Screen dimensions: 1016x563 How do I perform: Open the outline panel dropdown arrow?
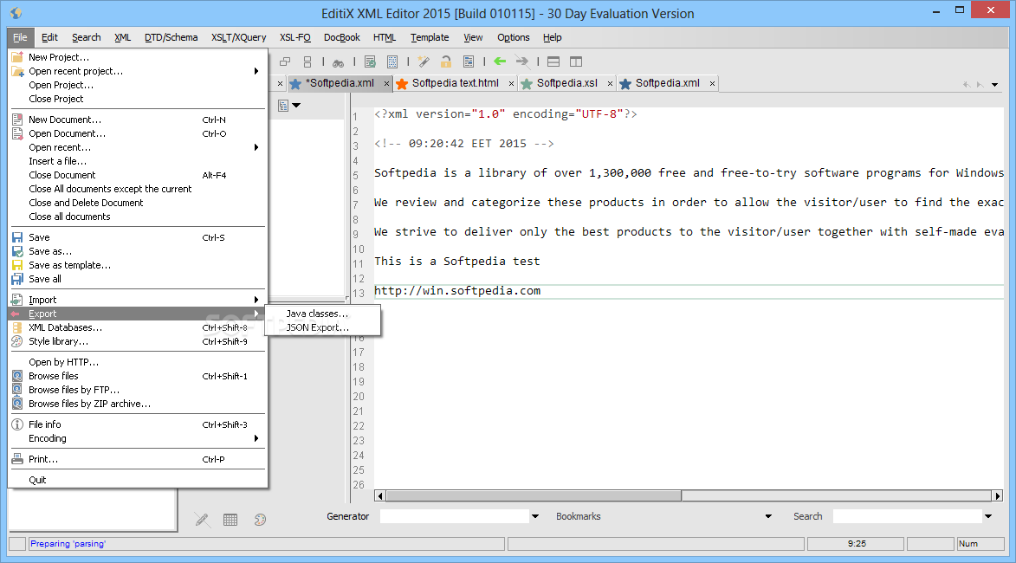click(297, 106)
